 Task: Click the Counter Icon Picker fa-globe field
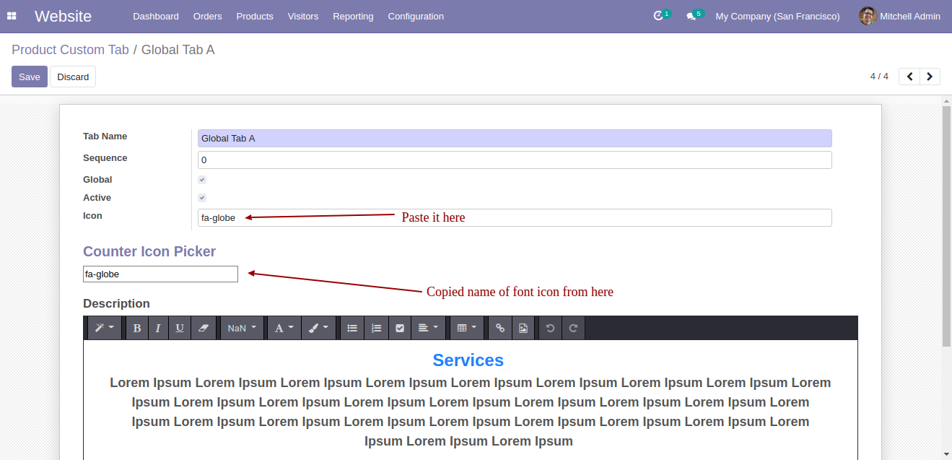(x=160, y=274)
